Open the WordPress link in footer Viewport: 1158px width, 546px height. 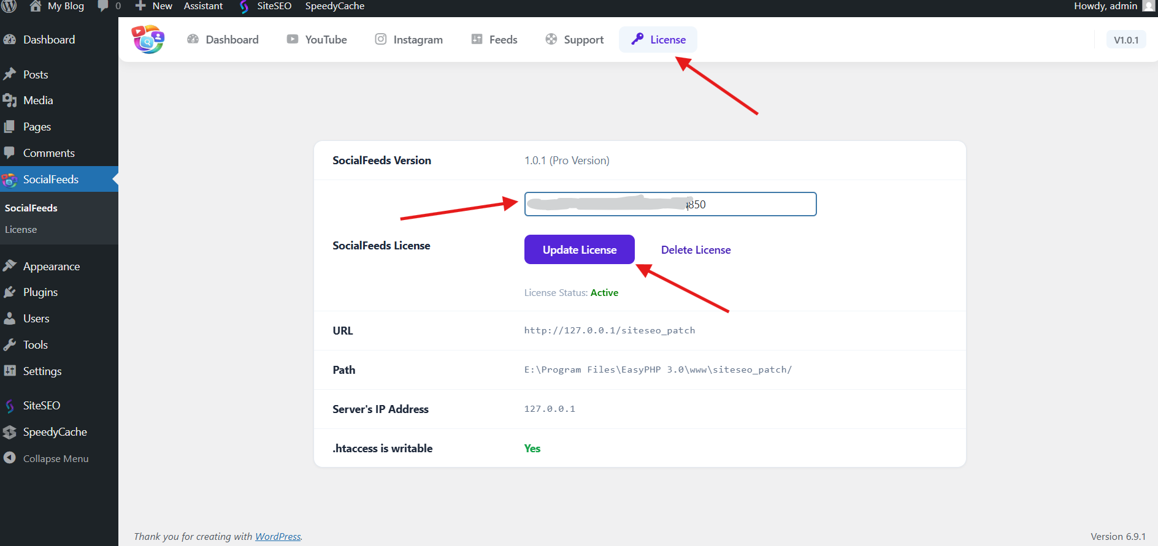click(x=278, y=536)
